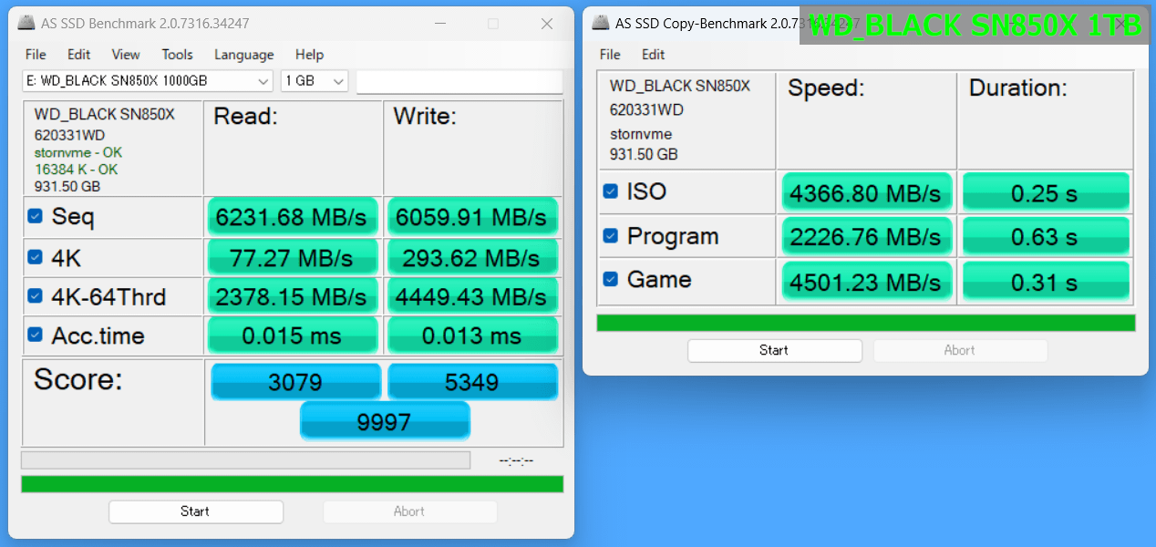Image resolution: width=1156 pixels, height=547 pixels.
Task: Click the AS SSD Copy-Benchmark title bar icon
Action: (x=600, y=24)
